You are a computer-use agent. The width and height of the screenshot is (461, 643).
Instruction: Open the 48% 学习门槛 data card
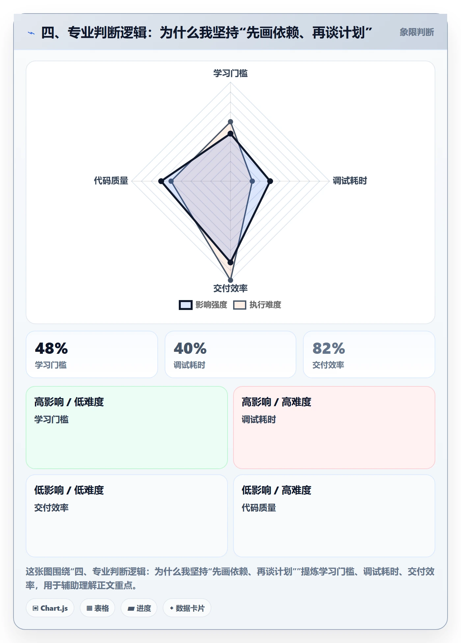click(92, 354)
